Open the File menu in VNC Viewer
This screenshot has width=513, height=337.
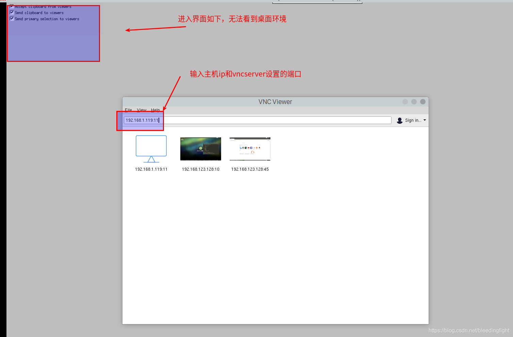tap(128, 110)
